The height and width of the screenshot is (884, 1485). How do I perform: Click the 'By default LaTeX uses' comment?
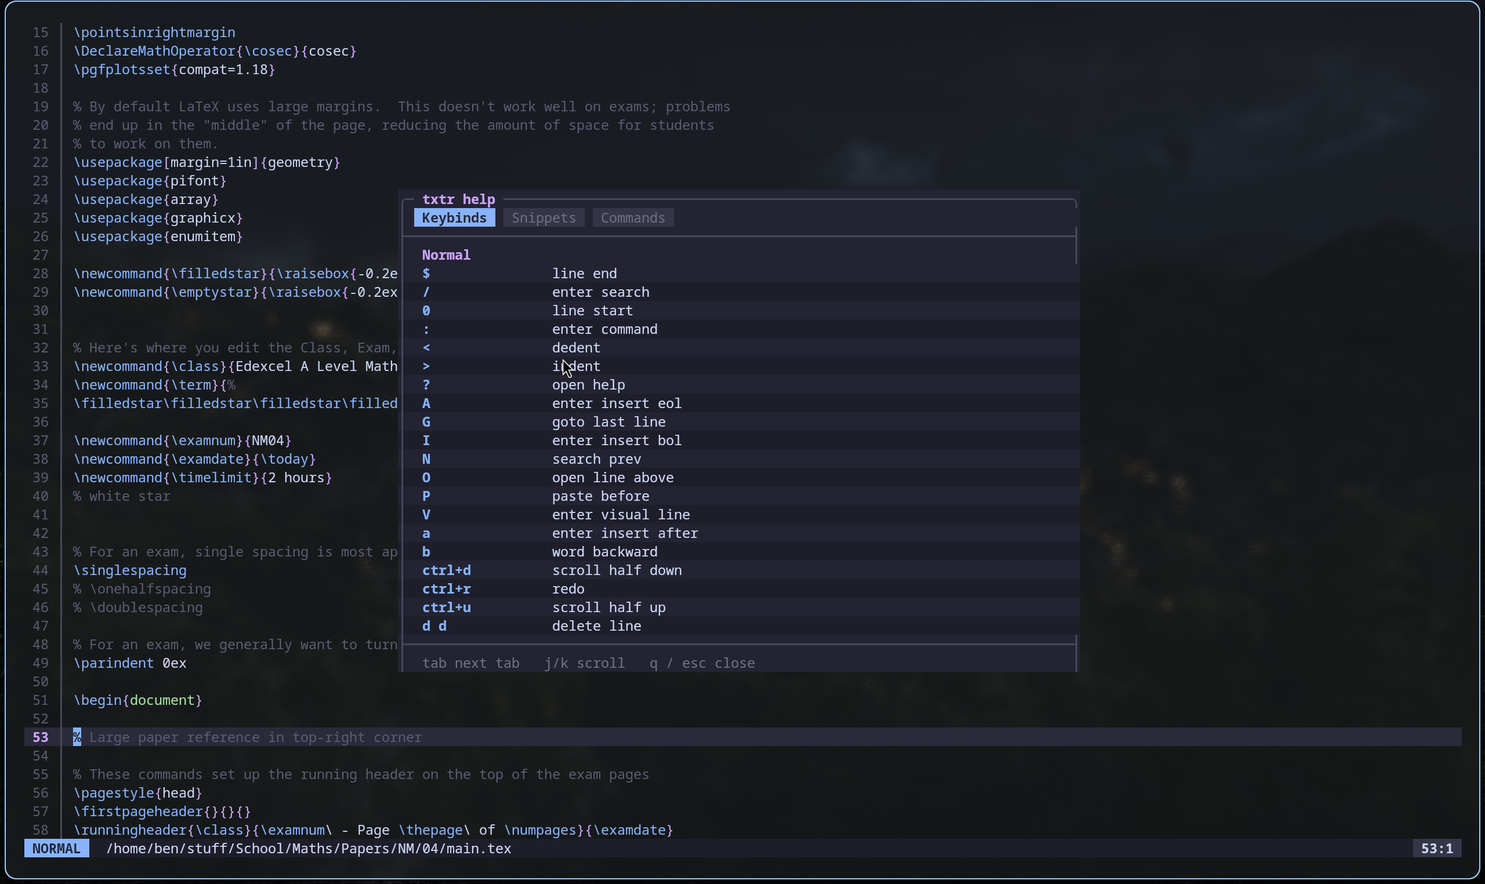tap(401, 107)
